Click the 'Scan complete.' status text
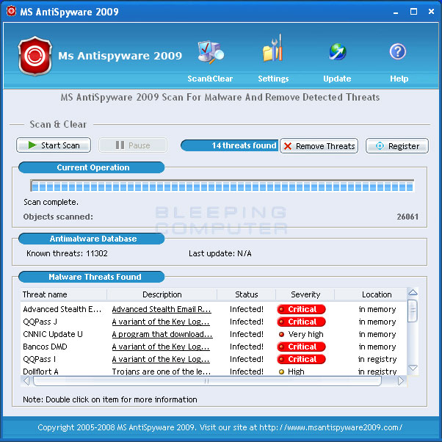Image resolution: width=442 pixels, height=442 pixels. [51, 202]
